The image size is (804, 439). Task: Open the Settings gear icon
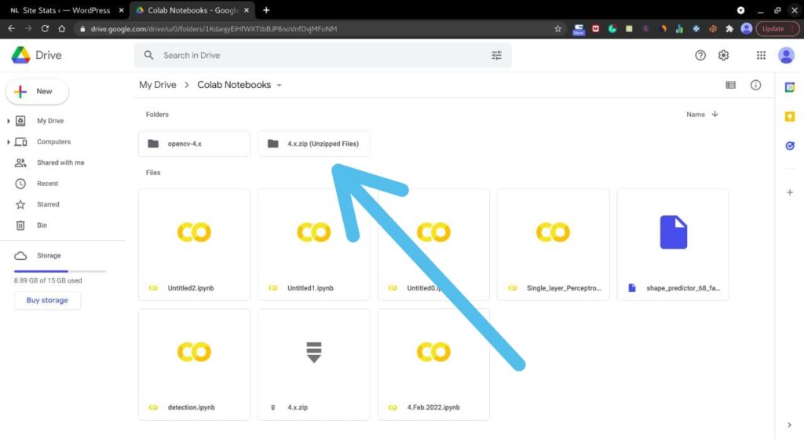[723, 55]
